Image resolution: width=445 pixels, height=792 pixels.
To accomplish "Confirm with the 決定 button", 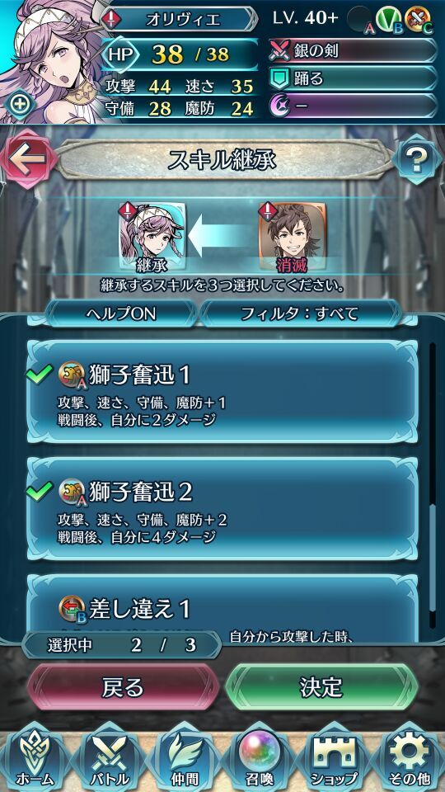I will pos(321,687).
